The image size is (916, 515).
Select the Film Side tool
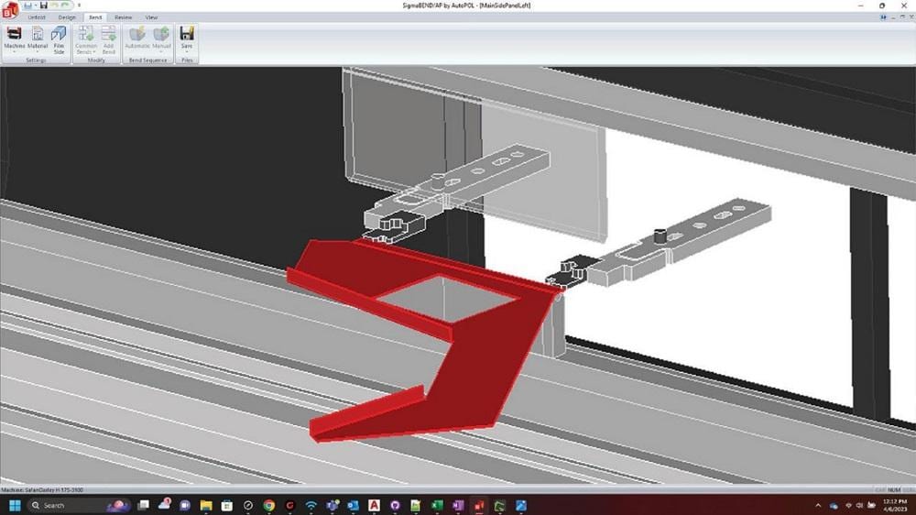pos(59,39)
